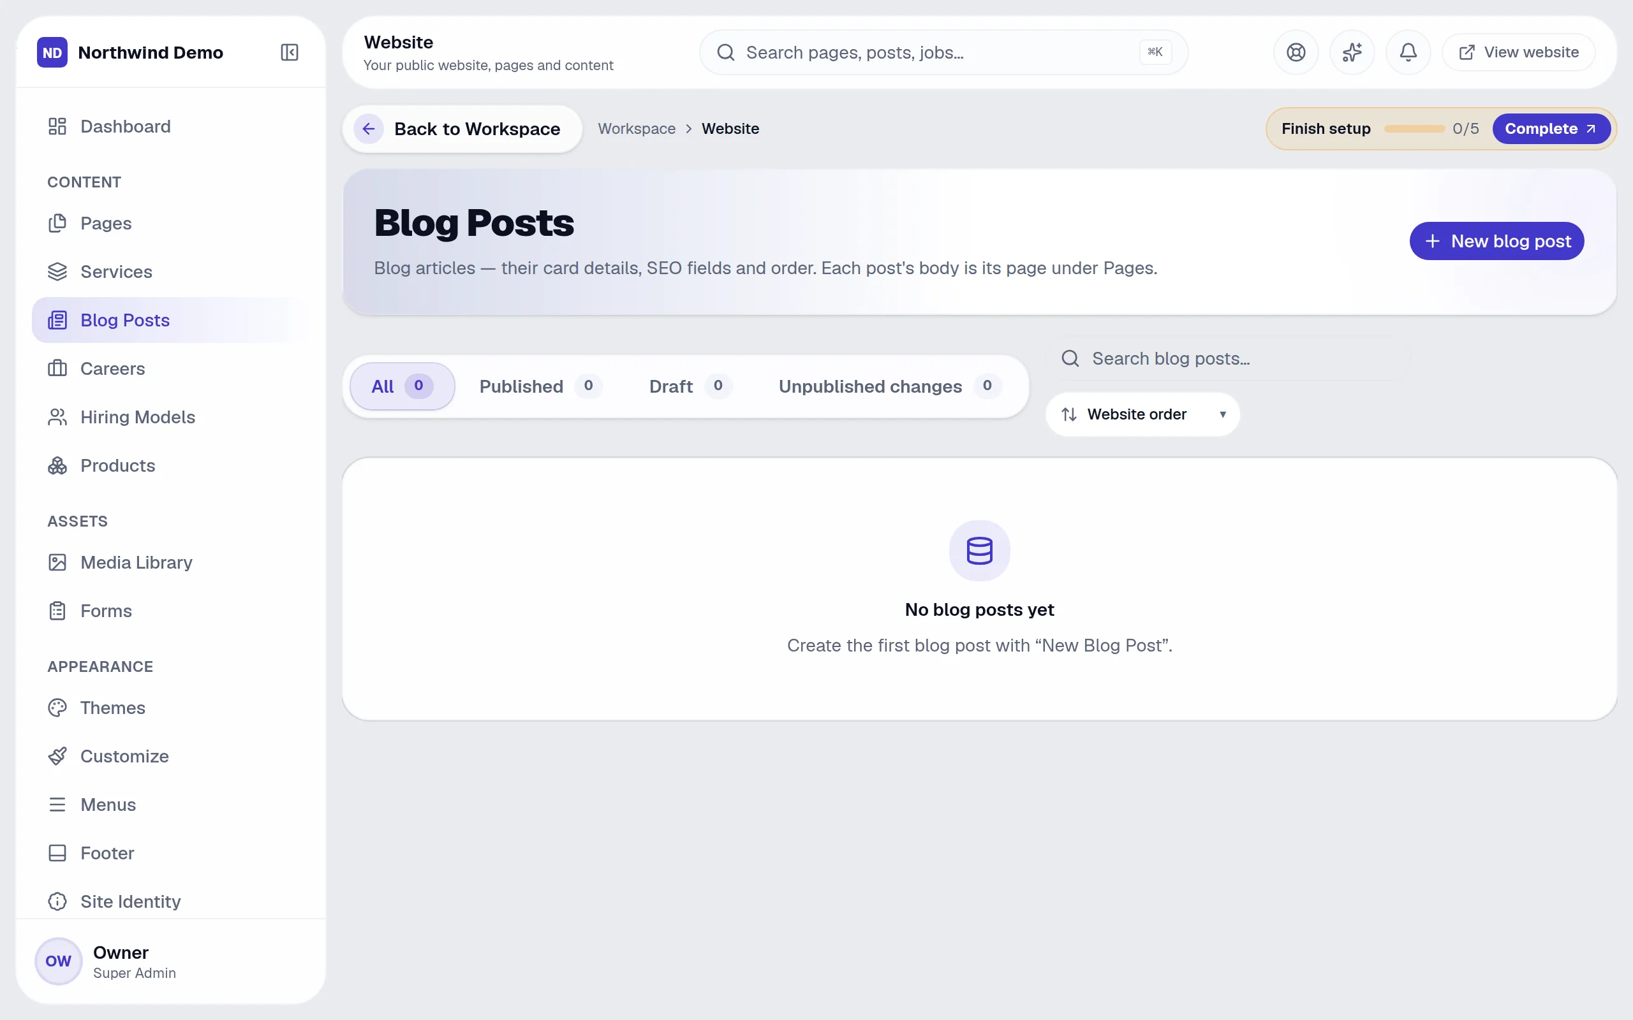Image resolution: width=1633 pixels, height=1020 pixels.
Task: Click the 0/5 setup count
Action: coord(1466,129)
